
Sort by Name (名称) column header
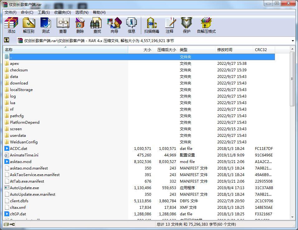pos(65,50)
